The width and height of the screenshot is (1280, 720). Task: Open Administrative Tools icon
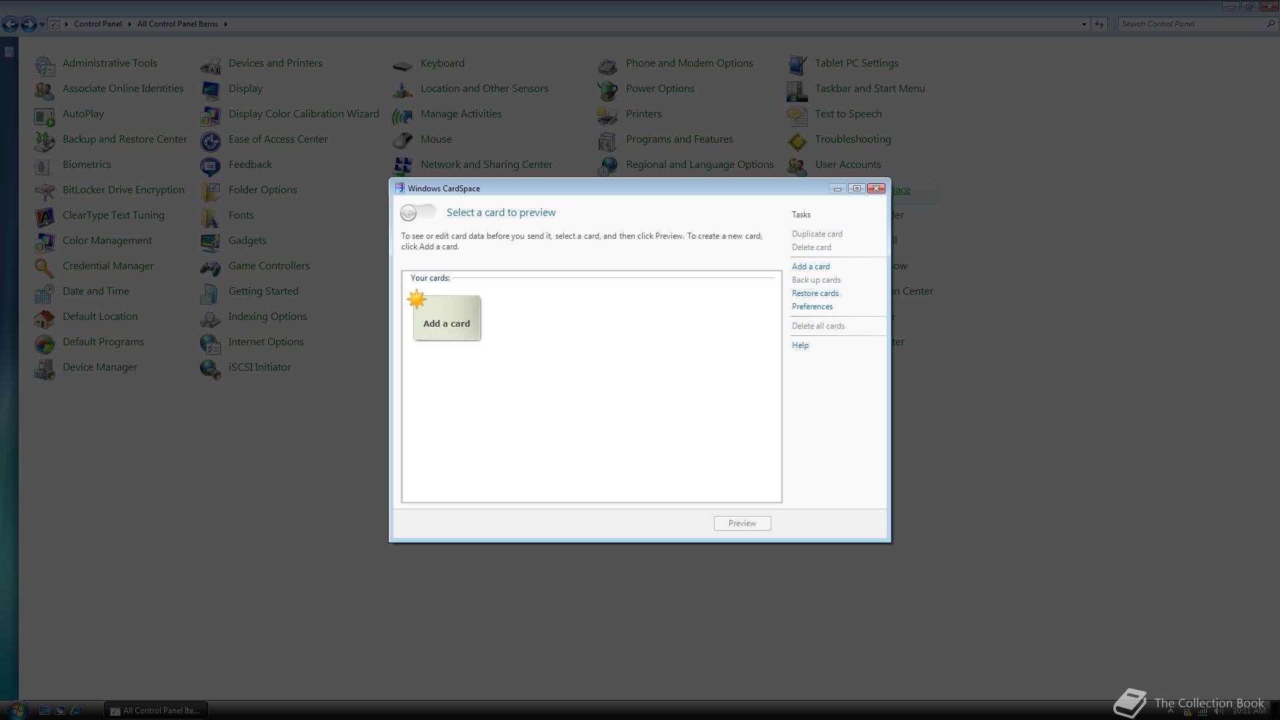coord(45,65)
